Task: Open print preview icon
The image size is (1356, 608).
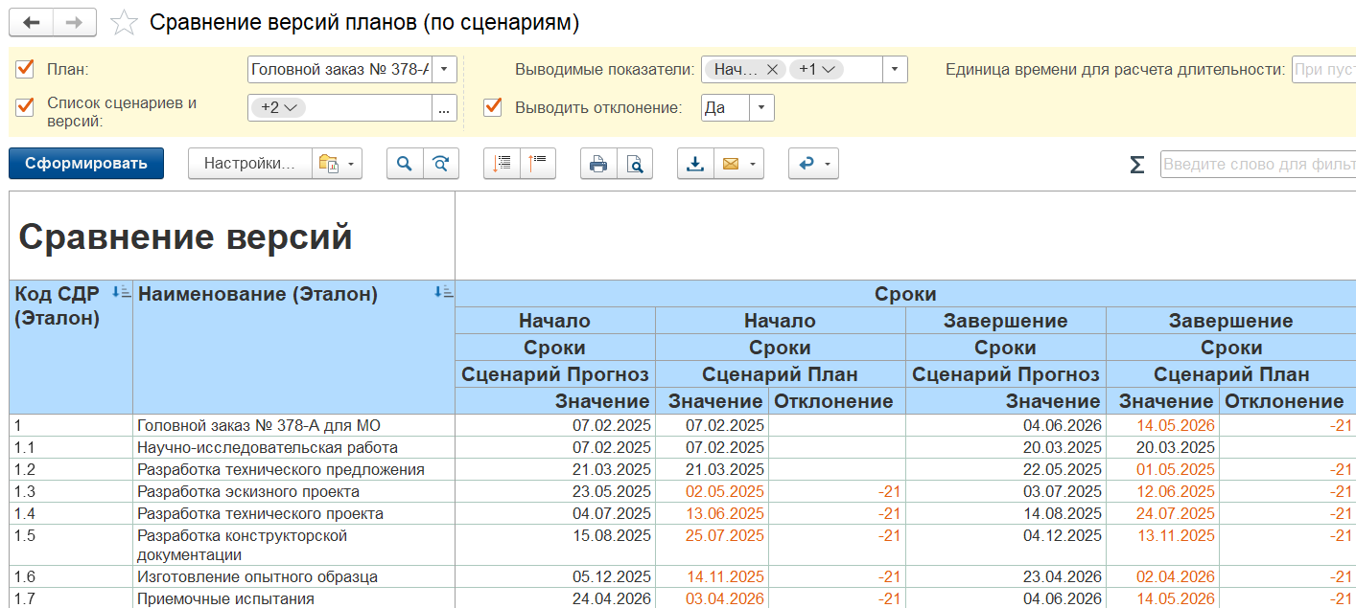Action: tap(635, 164)
